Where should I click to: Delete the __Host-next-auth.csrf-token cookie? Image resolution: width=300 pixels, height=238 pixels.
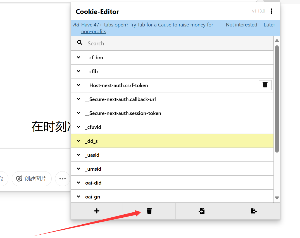click(x=265, y=85)
